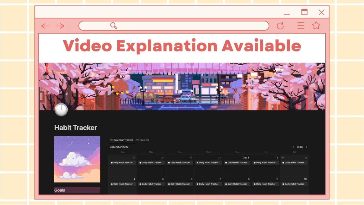Click the browser back arrow

click(x=45, y=26)
